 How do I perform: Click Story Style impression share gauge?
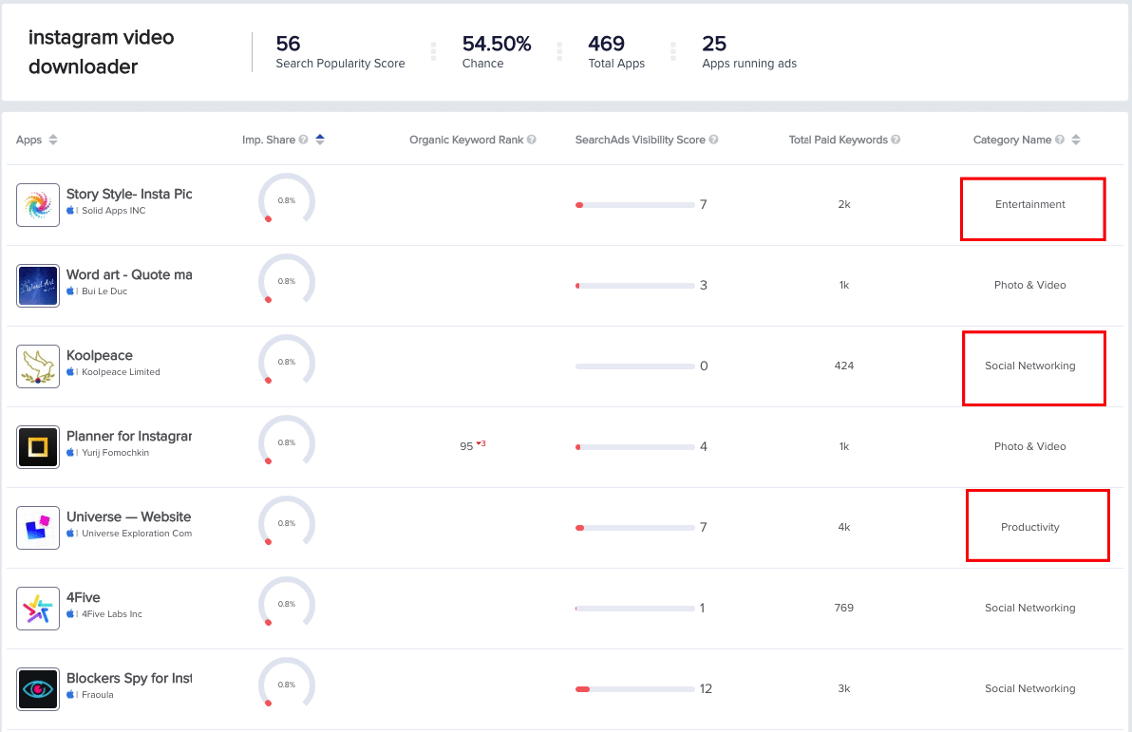(x=287, y=199)
